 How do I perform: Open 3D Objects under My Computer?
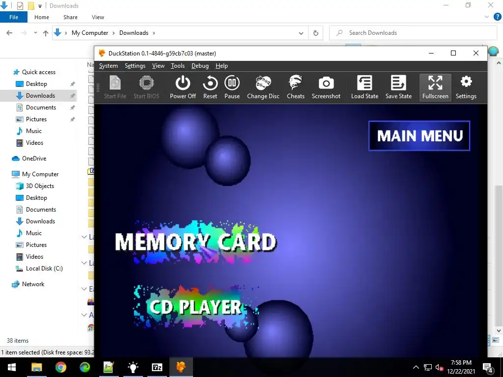[x=40, y=186]
